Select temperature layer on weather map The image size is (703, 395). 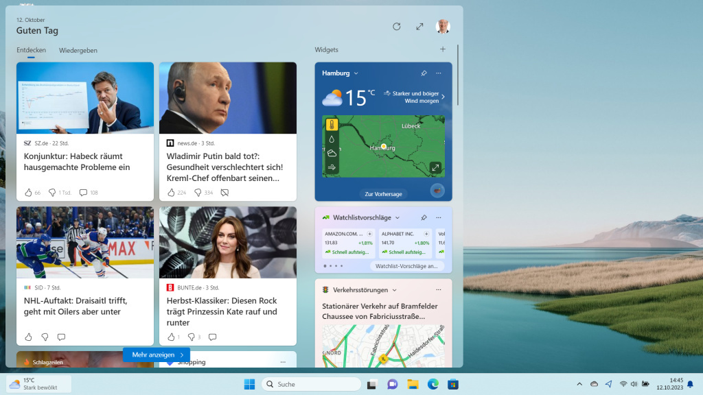[332, 125]
